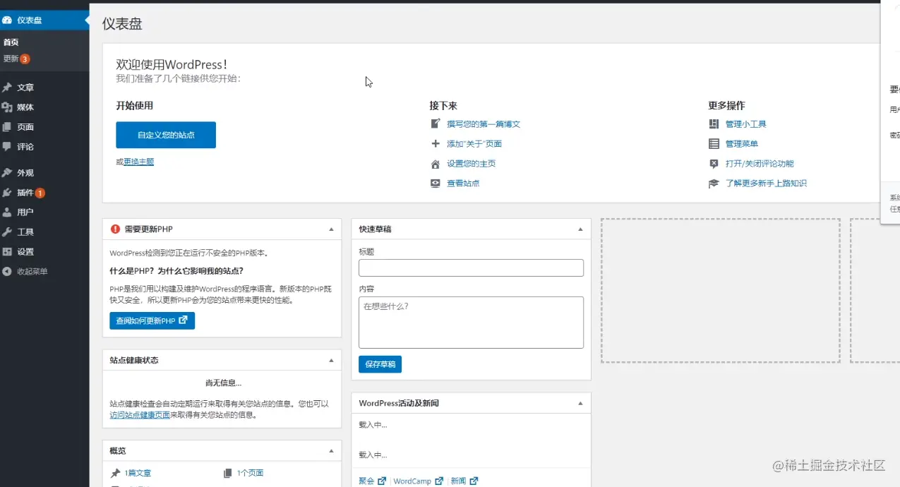Click the widgets icon next to 管理小工具
Viewport: 900px width, 487px height.
[x=714, y=124]
